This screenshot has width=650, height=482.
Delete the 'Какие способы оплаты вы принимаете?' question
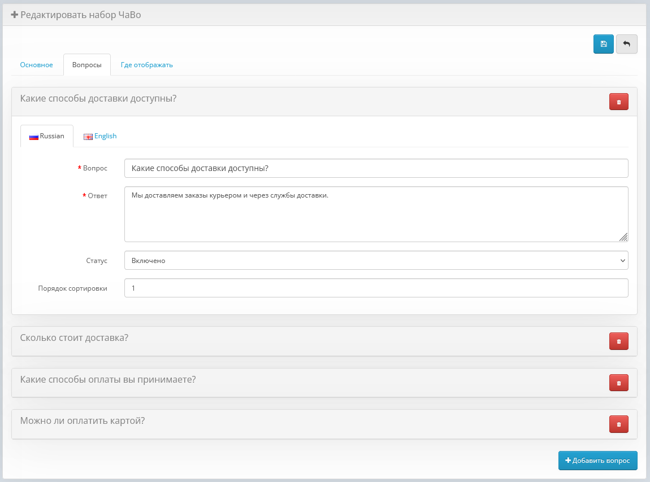[618, 383]
